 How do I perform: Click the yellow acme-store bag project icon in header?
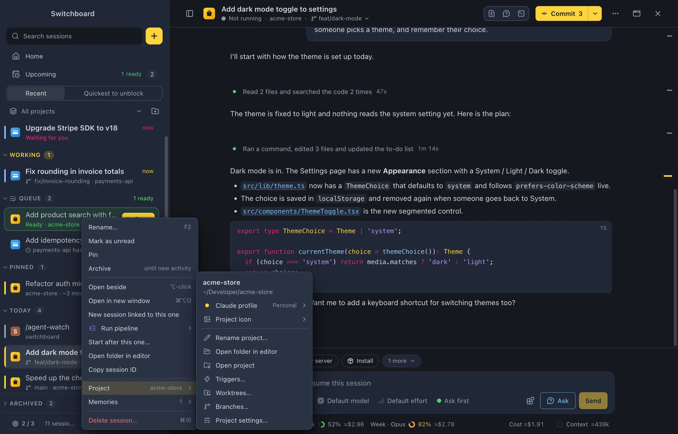(x=209, y=13)
